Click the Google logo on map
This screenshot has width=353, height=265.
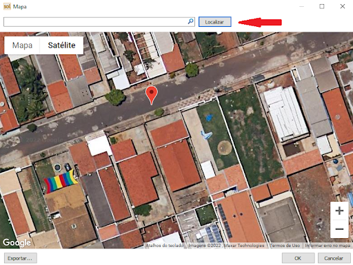[x=17, y=243]
